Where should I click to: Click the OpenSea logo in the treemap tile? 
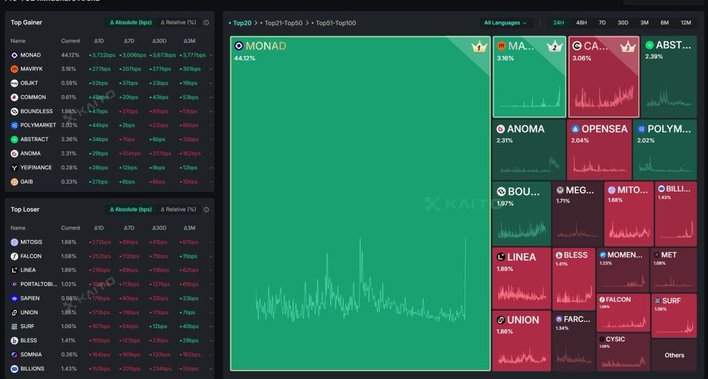pos(575,129)
